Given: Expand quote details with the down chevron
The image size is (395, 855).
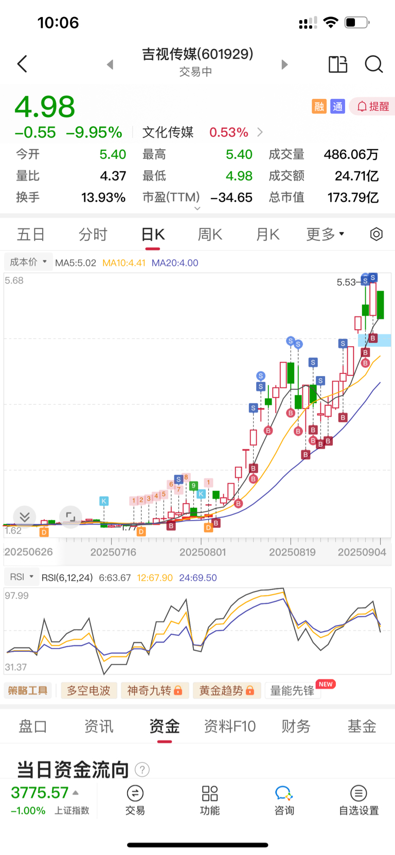Looking at the screenshot, I should click(197, 208).
